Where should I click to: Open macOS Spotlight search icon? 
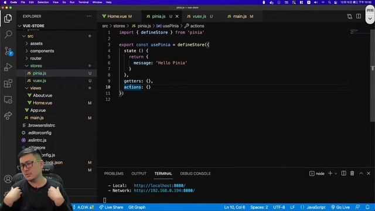tap(329, 2)
